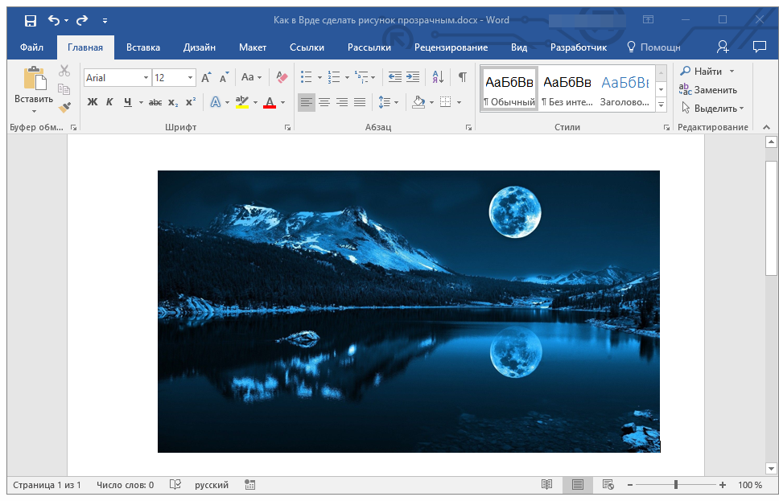Toggle bold formatting (Ж)
The height and width of the screenshot is (501, 779).
coord(92,102)
